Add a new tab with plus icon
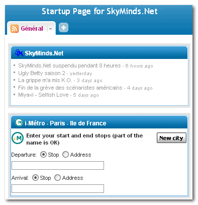The height and width of the screenshot is (205, 198). point(63,27)
